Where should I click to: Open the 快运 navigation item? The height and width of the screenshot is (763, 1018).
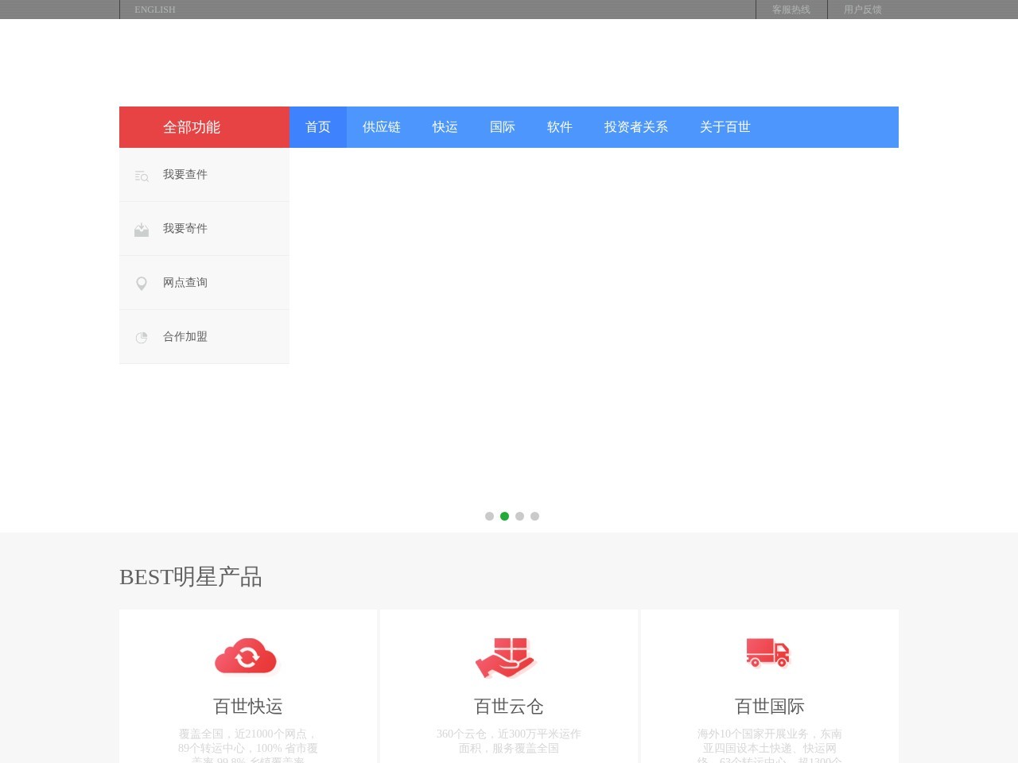point(445,127)
